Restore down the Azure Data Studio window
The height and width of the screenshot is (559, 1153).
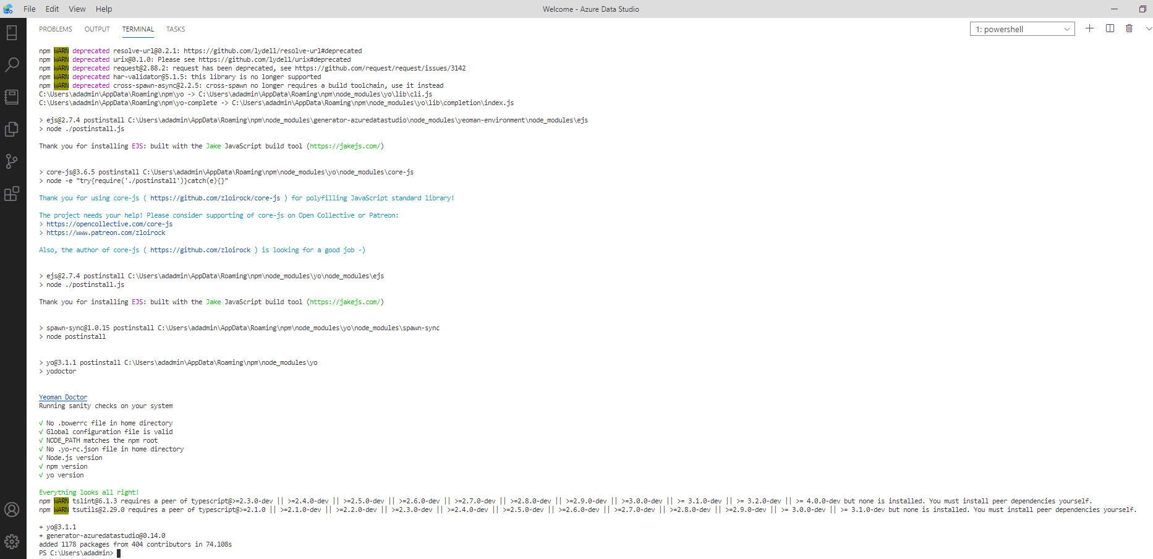click(x=1142, y=9)
